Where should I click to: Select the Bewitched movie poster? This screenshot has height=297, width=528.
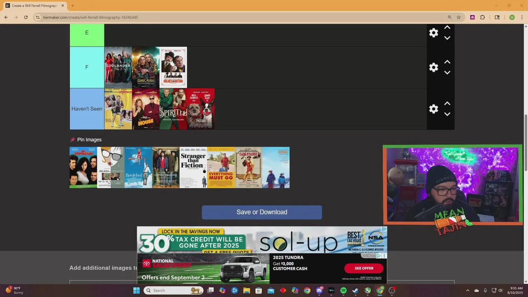point(138,167)
